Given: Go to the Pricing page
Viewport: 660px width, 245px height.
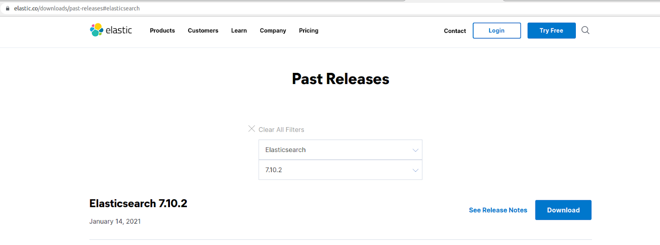Looking at the screenshot, I should (x=309, y=30).
